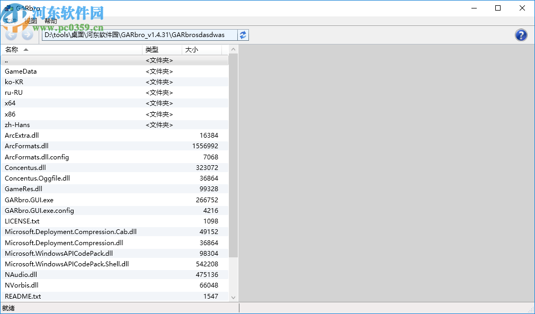Select README.txt file
Screen dimensions: 535x314
pos(114,297)
